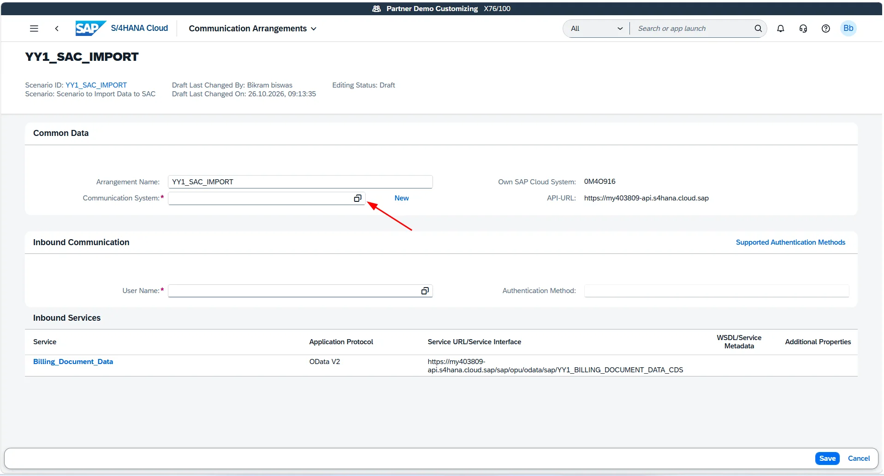The height and width of the screenshot is (476, 884).
Task: Click the Common Data section heading
Action: point(61,133)
